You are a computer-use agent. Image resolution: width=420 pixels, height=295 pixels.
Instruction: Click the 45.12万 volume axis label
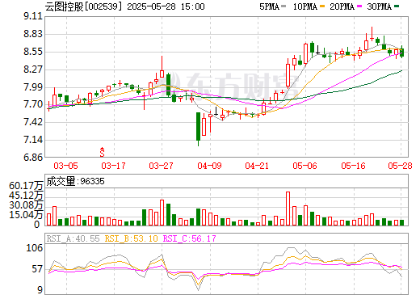pos(26,196)
